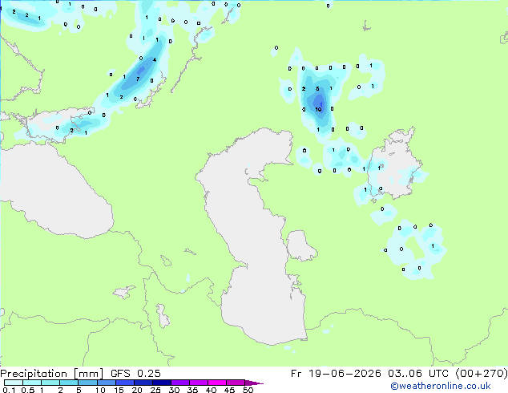Click the '5' precipitation value above the 10 peak

click(x=317, y=88)
